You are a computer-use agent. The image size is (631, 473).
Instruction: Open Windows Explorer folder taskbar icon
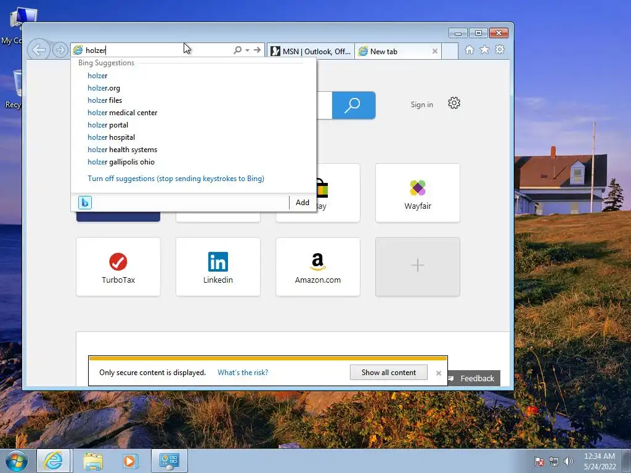tap(93, 461)
